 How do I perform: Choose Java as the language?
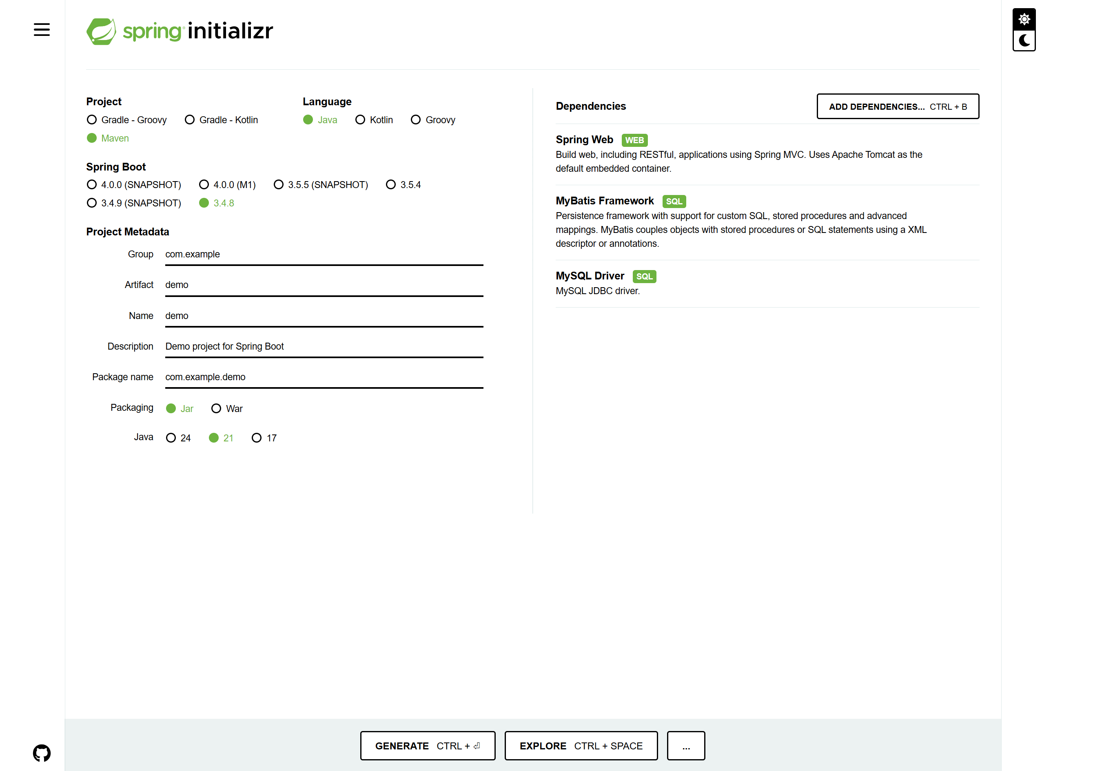click(x=320, y=120)
